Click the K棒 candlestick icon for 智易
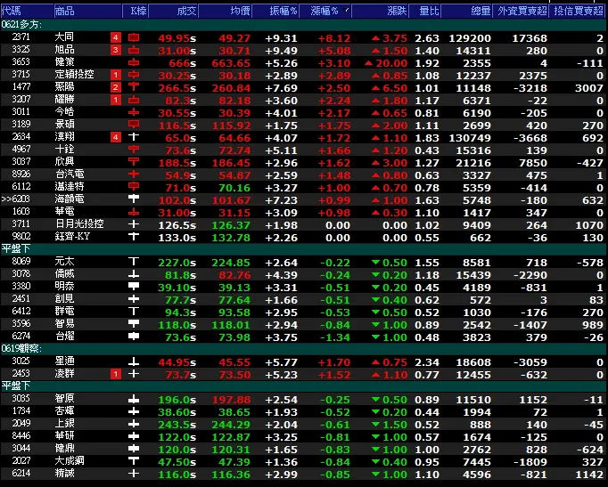Viewport: 608px width, 487px height. pos(134,324)
